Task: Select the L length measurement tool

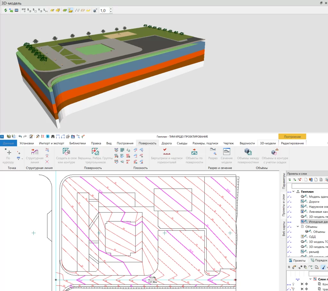Action: tap(45, 10)
